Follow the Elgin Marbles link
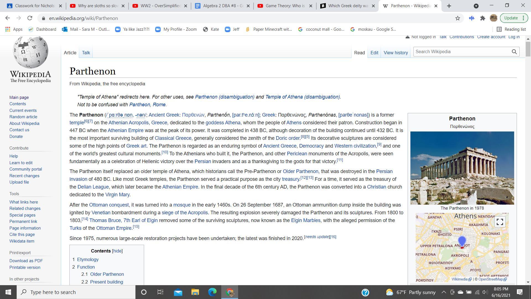Image resolution: width=531 pixels, height=299 pixels. click(306, 220)
